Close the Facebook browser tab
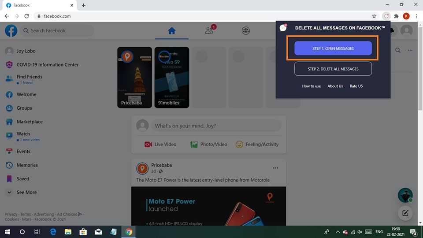Viewport: 423px width, 238px height. (x=72, y=5)
